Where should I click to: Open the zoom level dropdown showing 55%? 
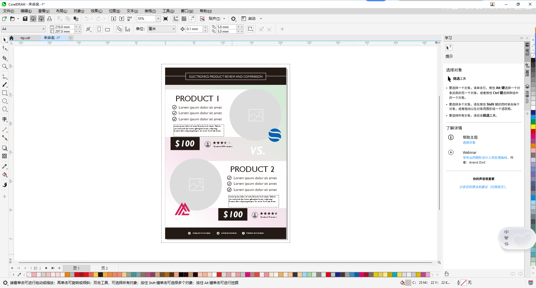coord(158,18)
